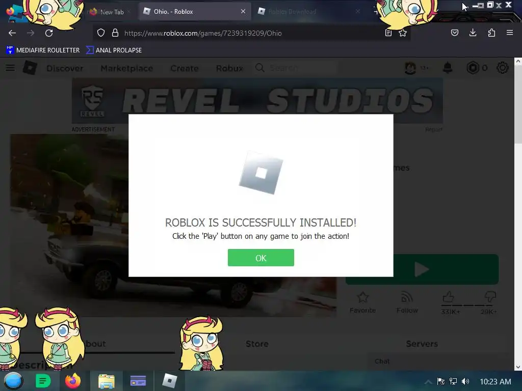Open the Servers tab
Screen dimensions: 522x391
[422, 344]
